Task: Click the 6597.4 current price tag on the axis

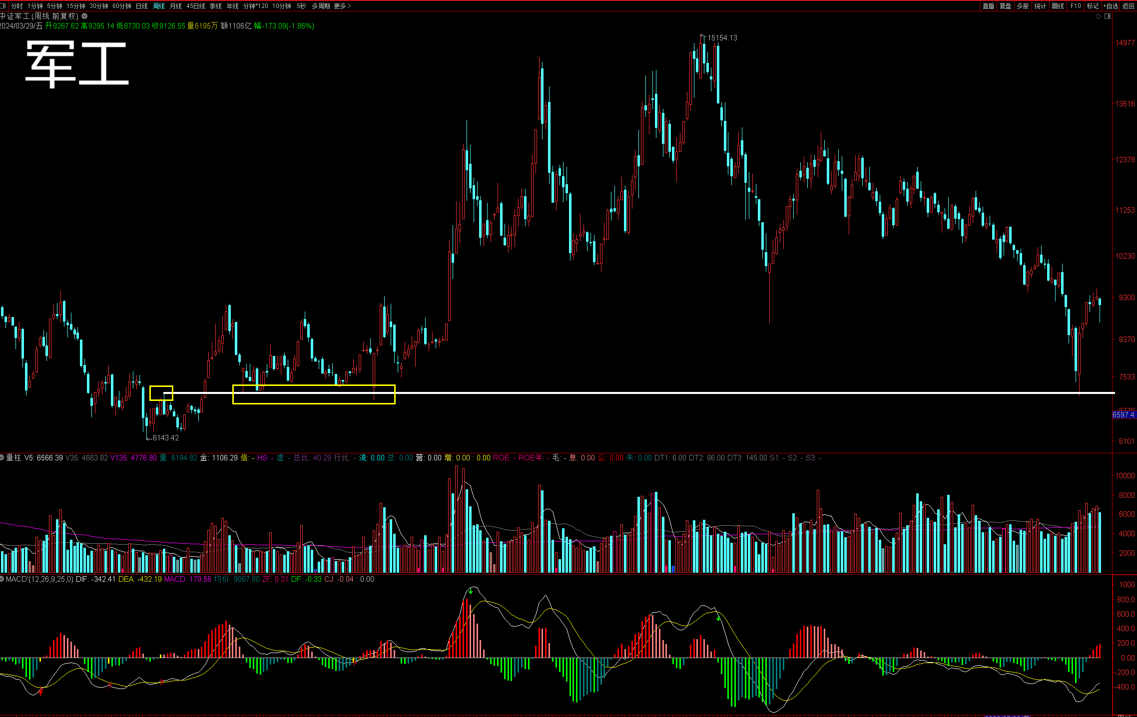Action: click(x=1124, y=415)
